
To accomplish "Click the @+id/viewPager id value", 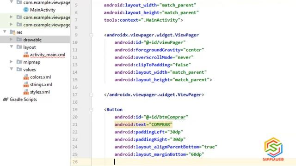I will click(165, 42).
